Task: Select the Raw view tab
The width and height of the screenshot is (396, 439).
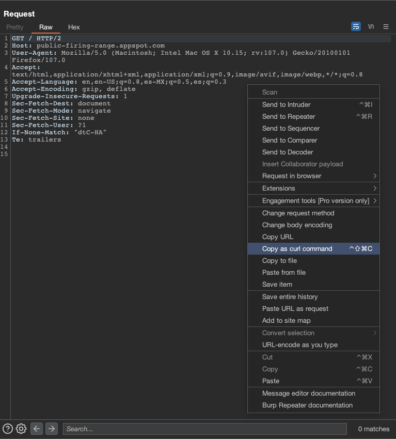Action: [46, 27]
